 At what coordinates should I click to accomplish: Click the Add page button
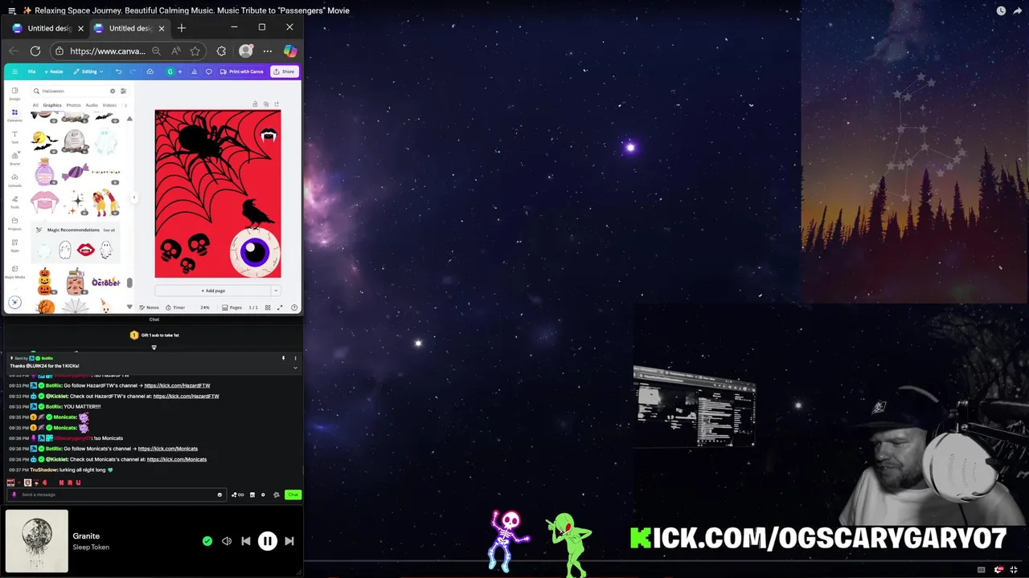pos(213,291)
